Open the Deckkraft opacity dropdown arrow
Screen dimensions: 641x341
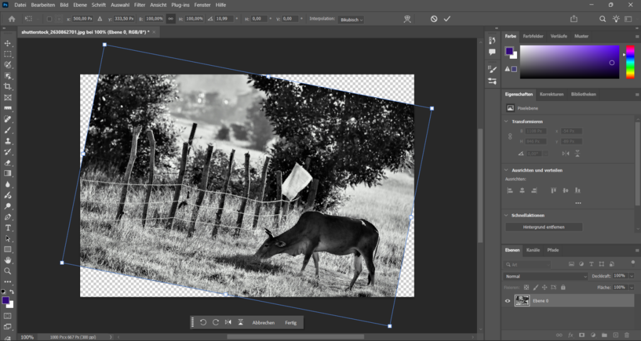pyautogui.click(x=632, y=276)
